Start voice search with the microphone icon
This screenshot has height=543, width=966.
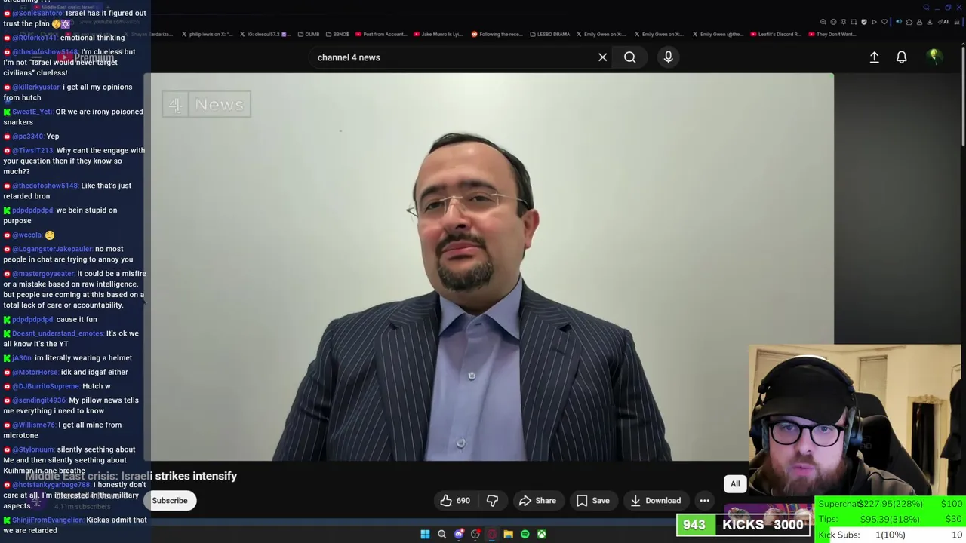pyautogui.click(x=668, y=57)
